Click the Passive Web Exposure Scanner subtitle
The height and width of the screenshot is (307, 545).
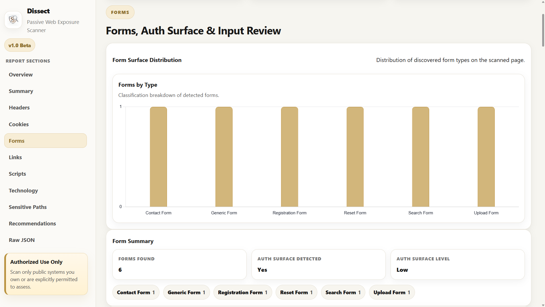click(x=53, y=26)
